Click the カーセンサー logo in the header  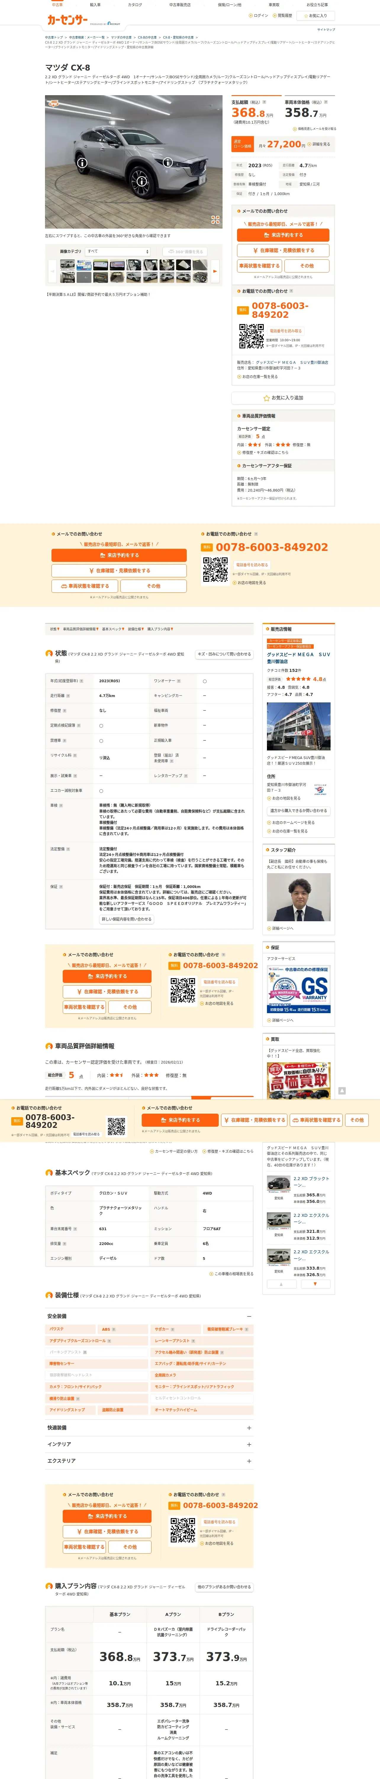click(67, 21)
